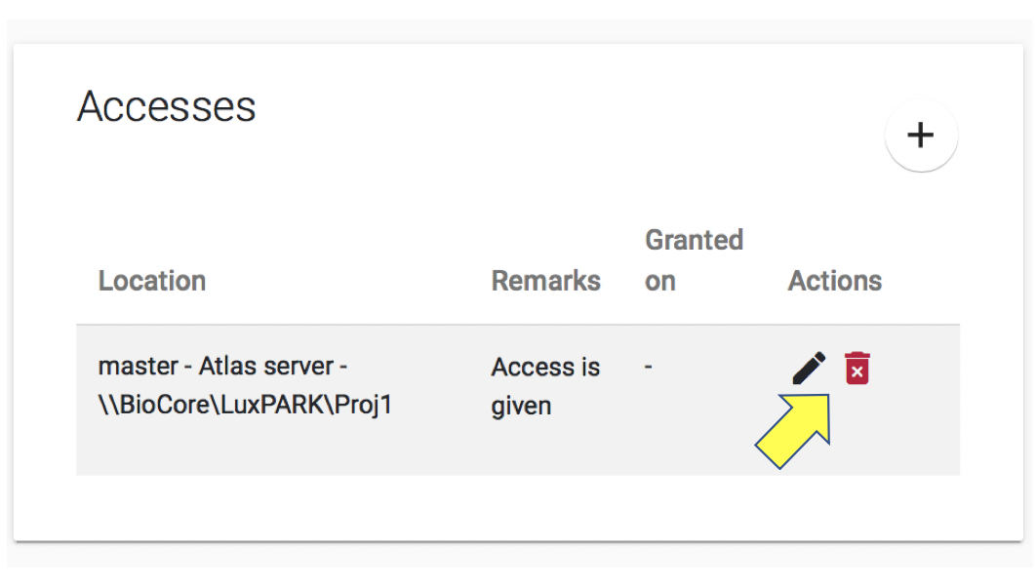Screen dimensions: 1036x585
Task: Click the word "master" in the location cell
Action: (x=137, y=368)
